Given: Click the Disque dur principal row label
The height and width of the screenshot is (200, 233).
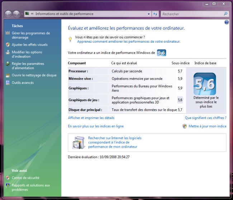Looking at the screenshot, I should coord(85,110).
